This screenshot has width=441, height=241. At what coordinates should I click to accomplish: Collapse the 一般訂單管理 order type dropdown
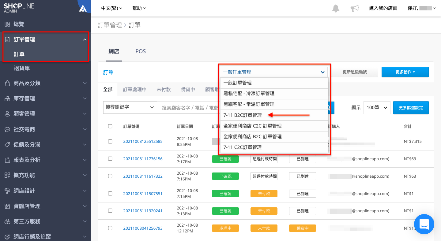coord(273,72)
